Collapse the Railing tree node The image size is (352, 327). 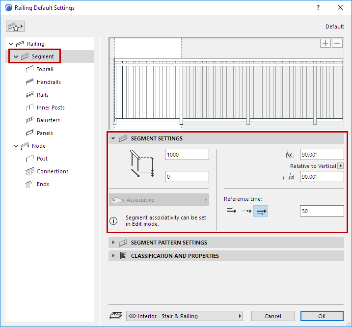11,44
